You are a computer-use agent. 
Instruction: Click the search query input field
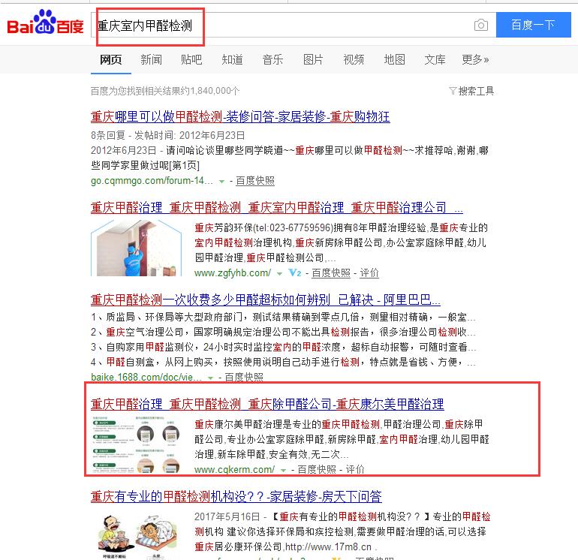coord(281,25)
